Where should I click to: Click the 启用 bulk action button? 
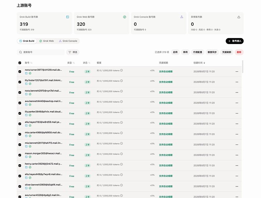[x=175, y=52]
